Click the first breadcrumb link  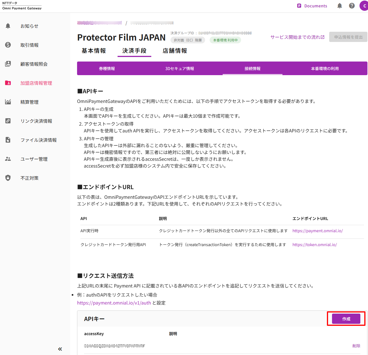99,23
